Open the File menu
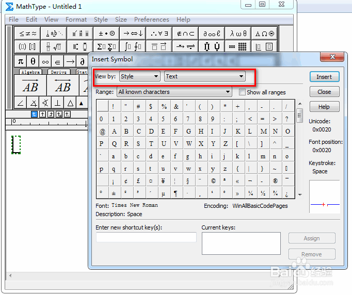The image size is (352, 295). [x=13, y=20]
